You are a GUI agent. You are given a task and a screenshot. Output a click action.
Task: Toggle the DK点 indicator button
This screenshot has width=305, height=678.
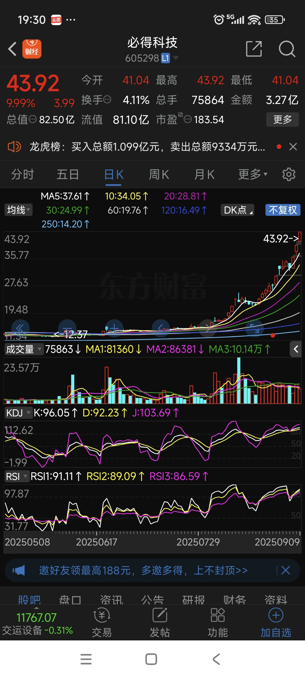[237, 210]
